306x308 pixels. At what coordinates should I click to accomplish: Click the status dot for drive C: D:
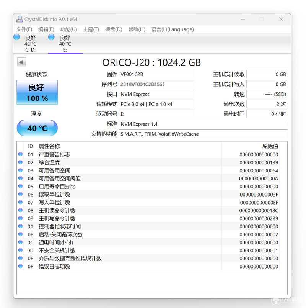coord(17,37)
